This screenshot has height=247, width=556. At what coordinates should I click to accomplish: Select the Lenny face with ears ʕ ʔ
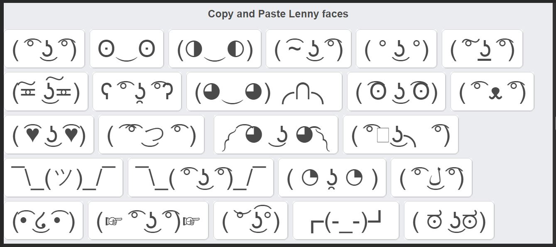click(x=137, y=91)
